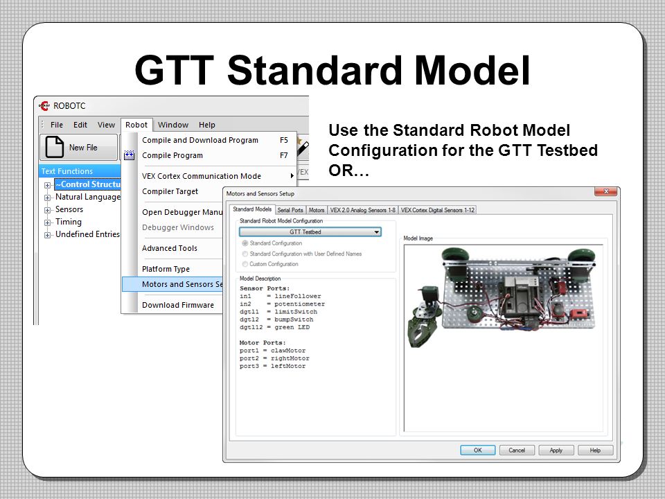Click the 'Sensor Ports:' heading text

tap(265, 288)
